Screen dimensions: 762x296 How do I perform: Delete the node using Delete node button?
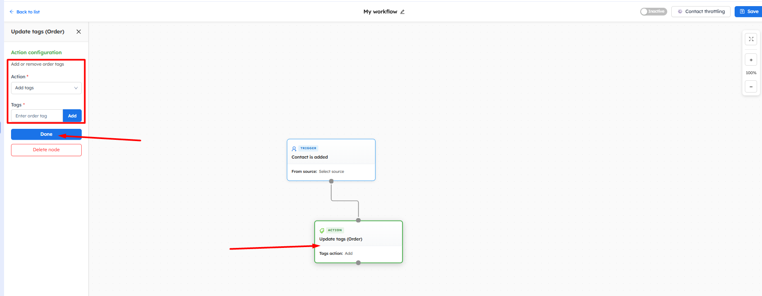point(46,150)
